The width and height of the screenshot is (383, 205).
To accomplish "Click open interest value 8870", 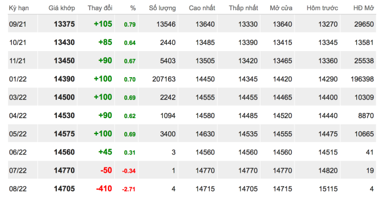I will (x=366, y=116).
